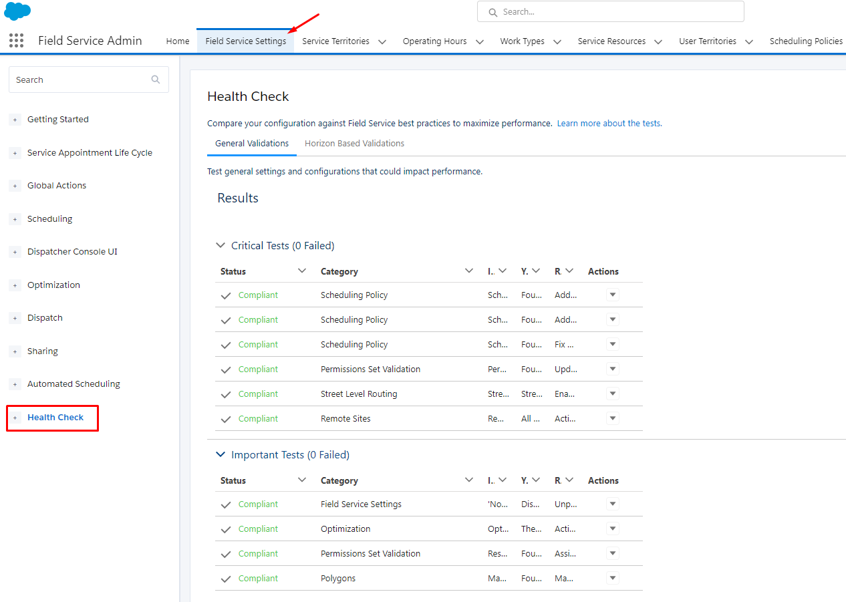This screenshot has width=846, height=602.
Task: Click Learn more about the tests link
Action: [x=609, y=124]
